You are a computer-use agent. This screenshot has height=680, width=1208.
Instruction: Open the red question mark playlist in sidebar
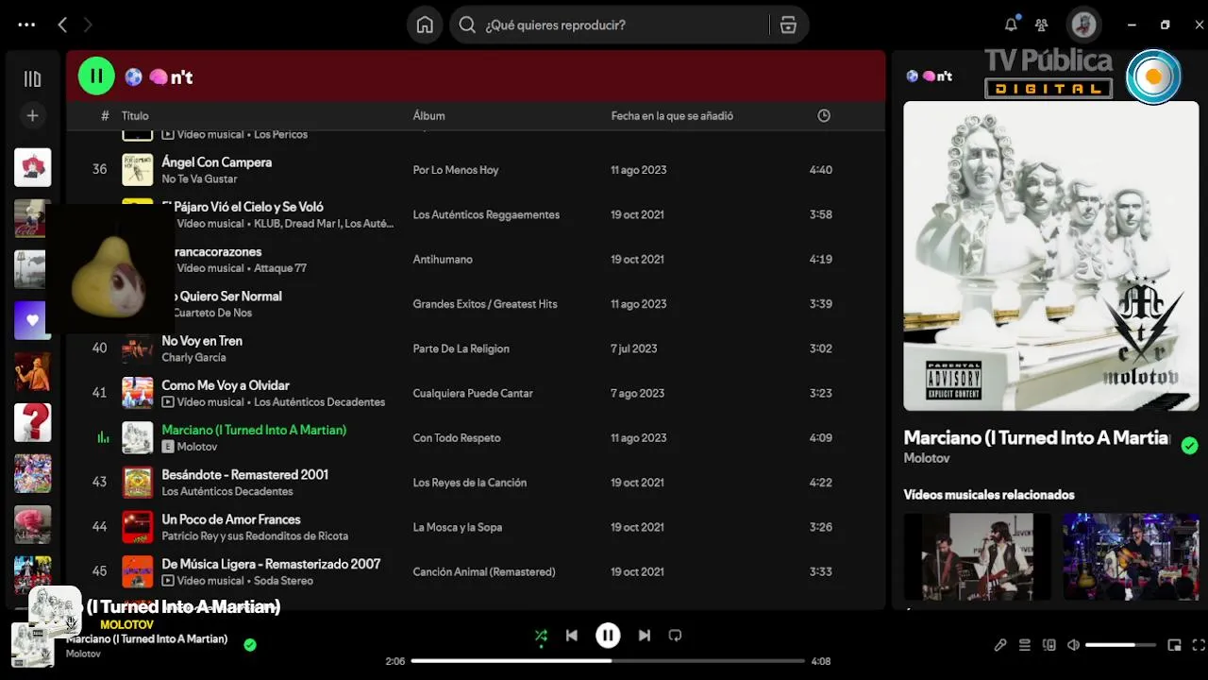pyautogui.click(x=32, y=422)
